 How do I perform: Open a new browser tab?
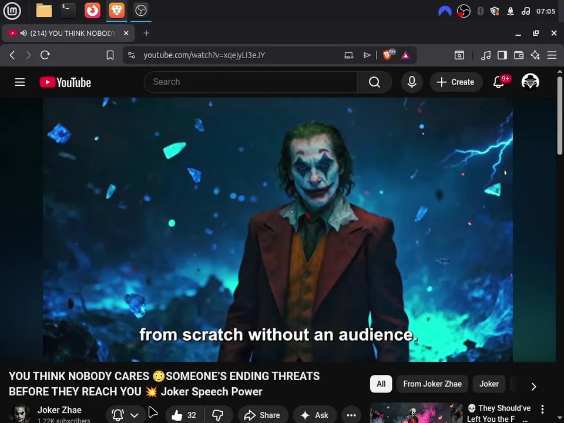click(x=146, y=33)
